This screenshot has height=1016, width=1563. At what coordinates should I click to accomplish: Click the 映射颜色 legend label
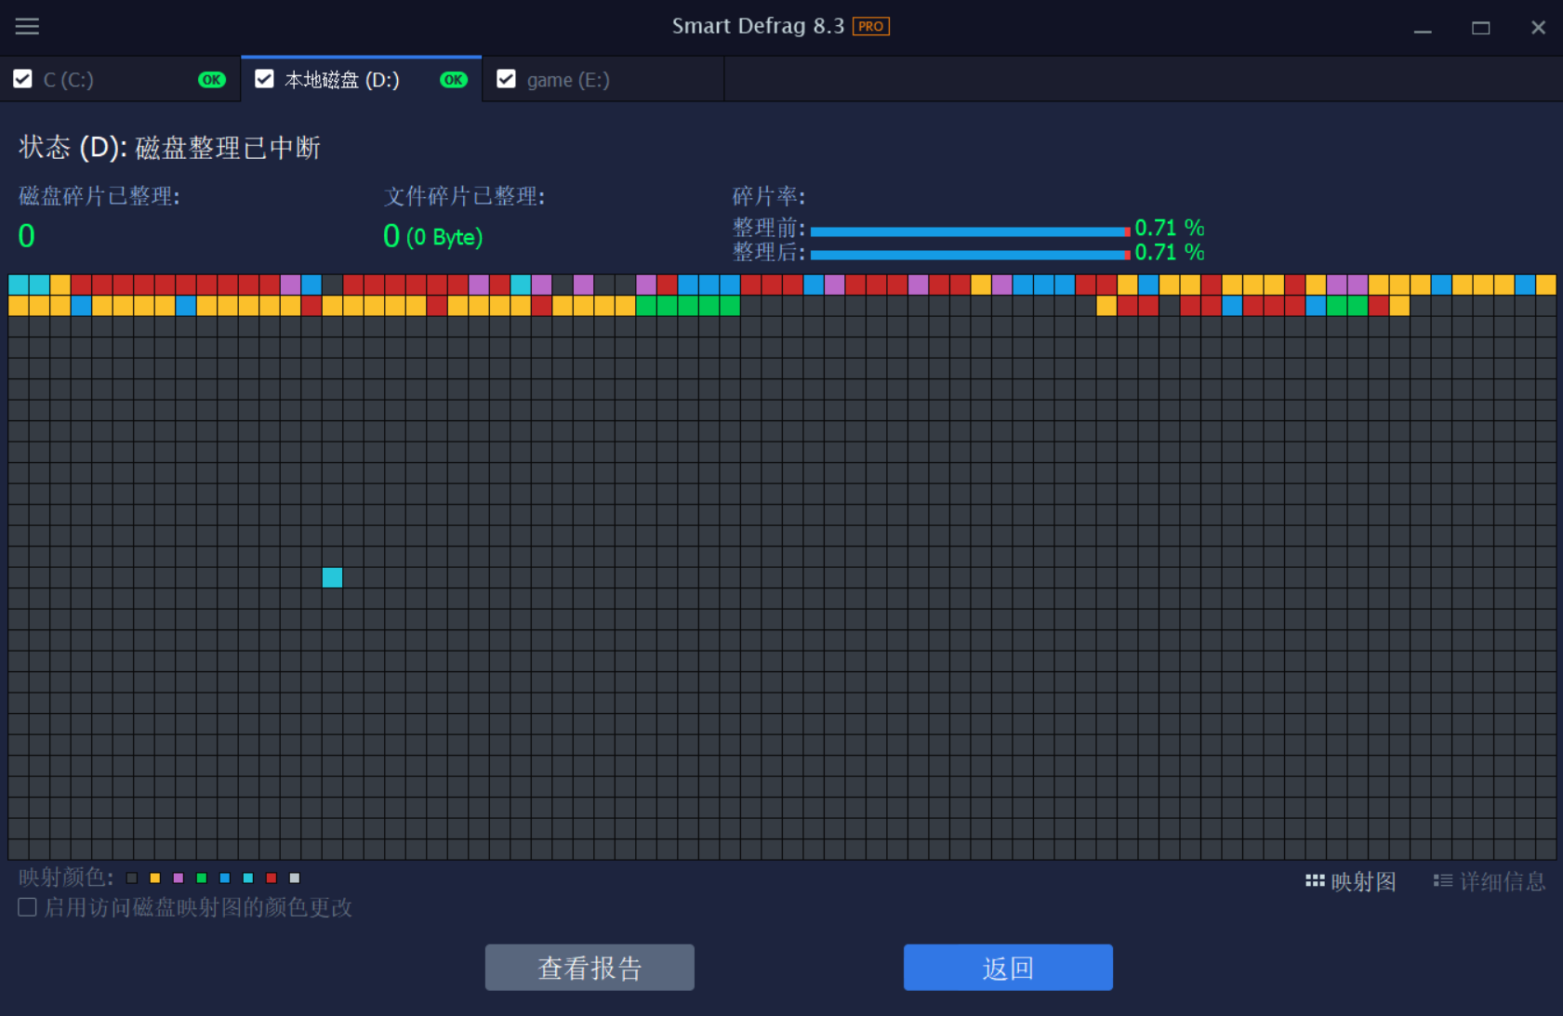point(66,877)
